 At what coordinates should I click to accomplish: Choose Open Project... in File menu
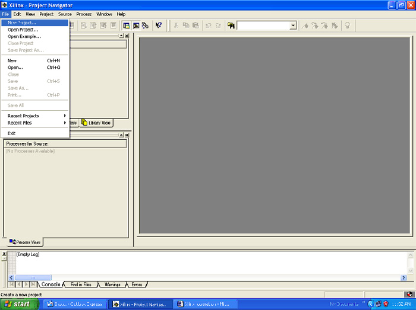pyautogui.click(x=34, y=30)
